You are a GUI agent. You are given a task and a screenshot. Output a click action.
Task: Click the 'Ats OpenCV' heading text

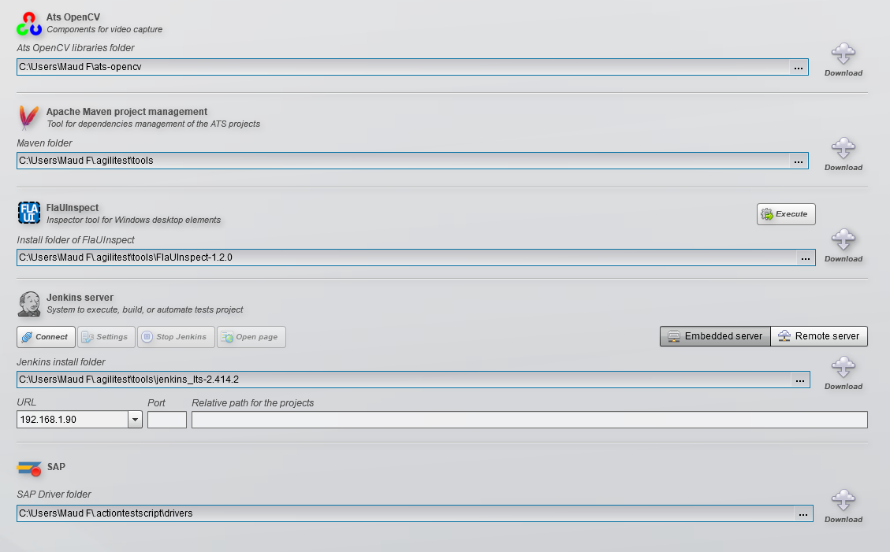tap(73, 17)
